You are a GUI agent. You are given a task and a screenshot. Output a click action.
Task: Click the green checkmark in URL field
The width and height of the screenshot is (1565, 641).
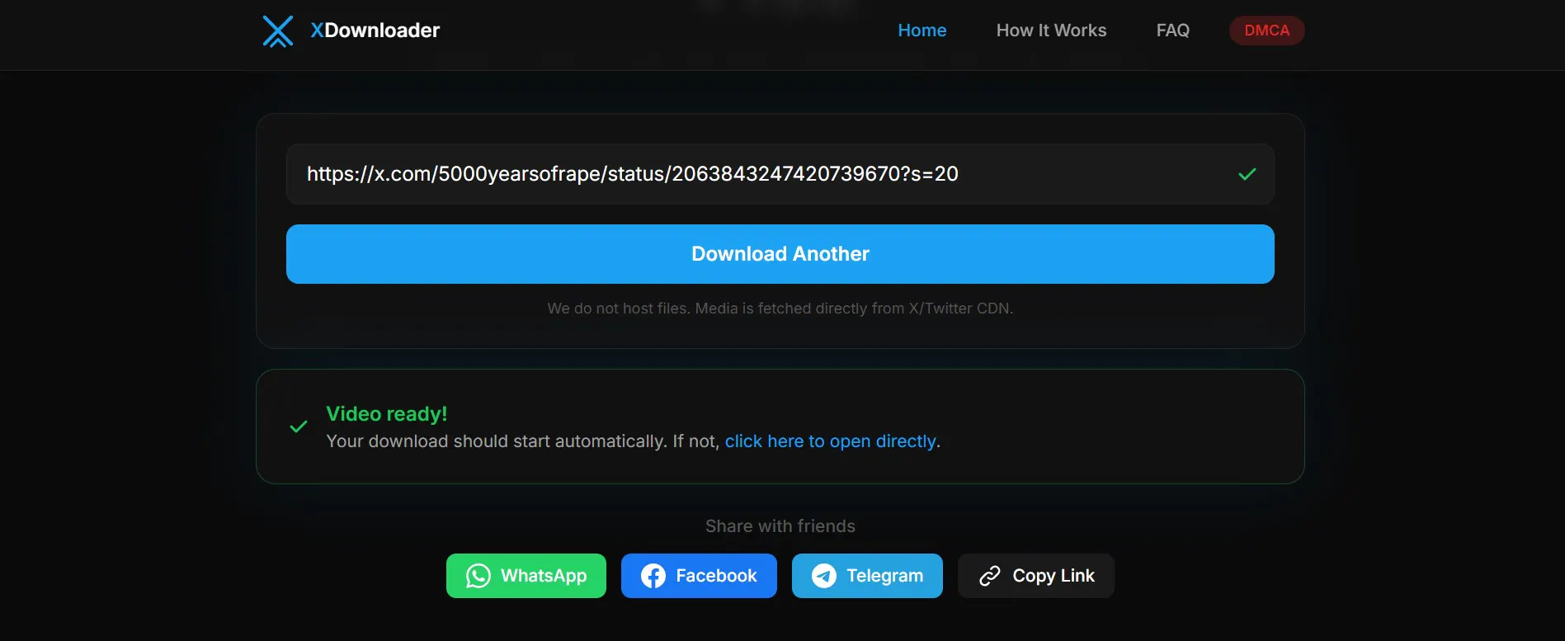1247,174
